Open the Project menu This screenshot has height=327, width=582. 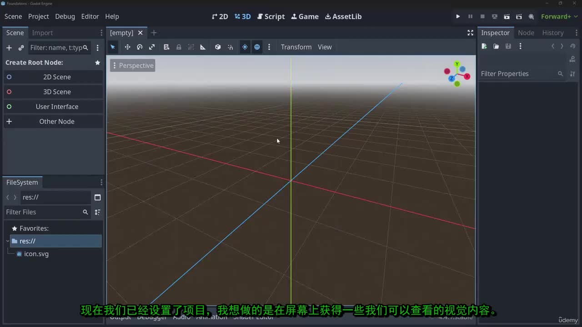point(38,16)
